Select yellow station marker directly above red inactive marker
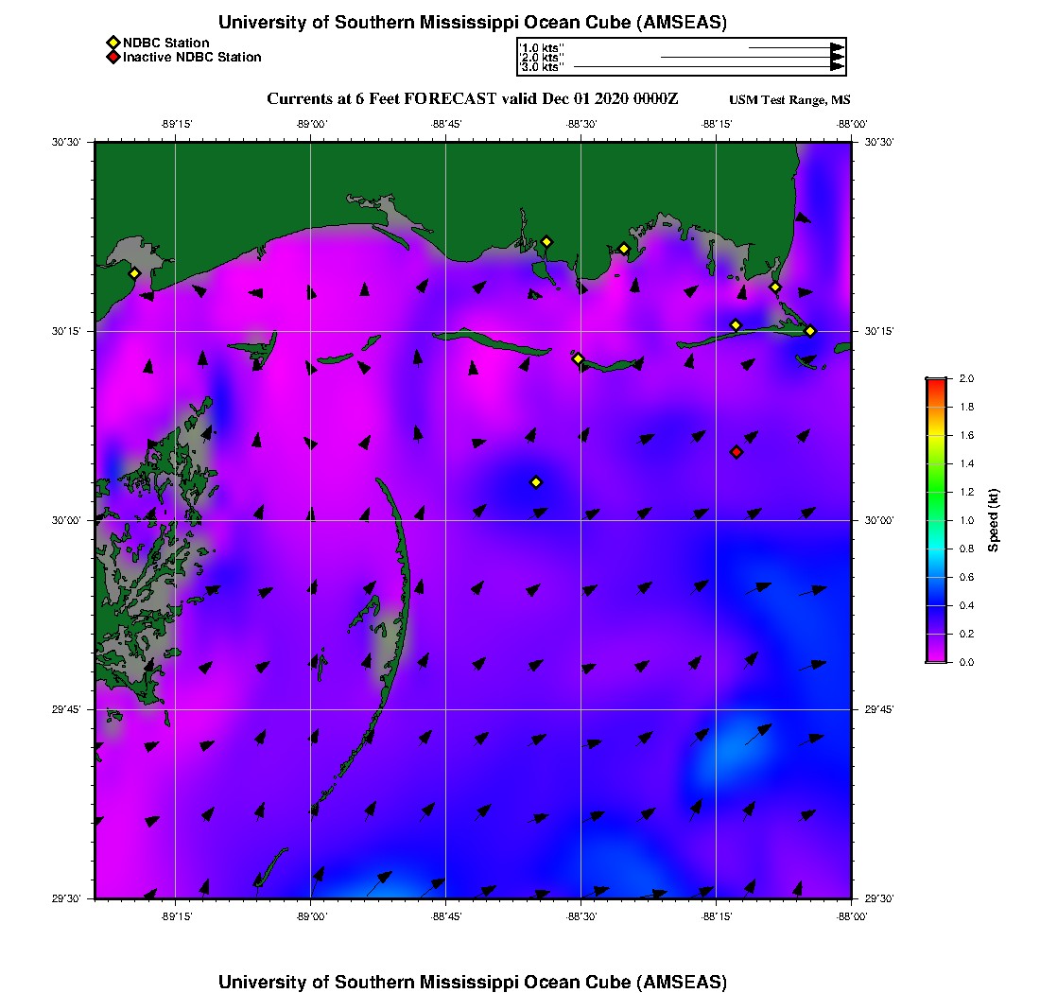The height and width of the screenshot is (993, 1040). point(736,325)
